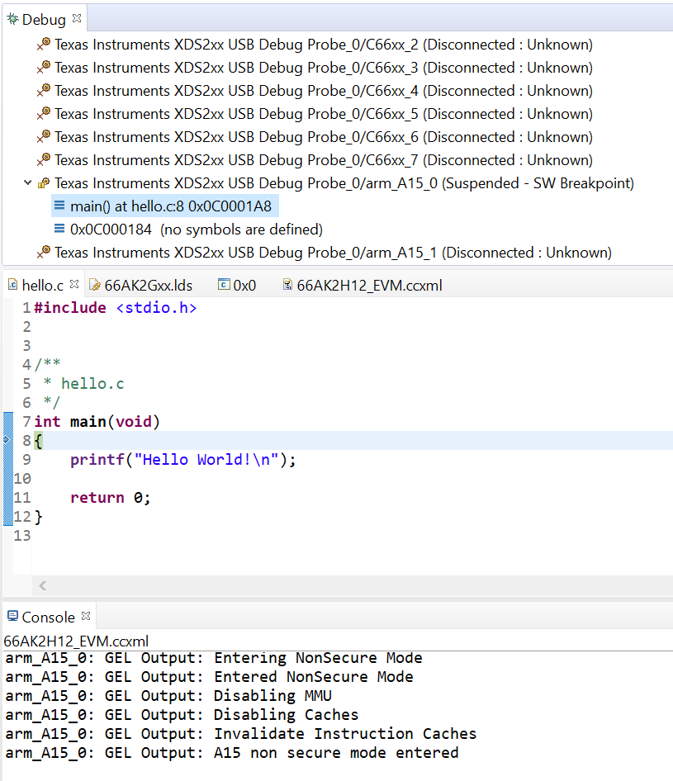Collapse the arm_A15_0 debug tree node
673x781 pixels.
point(28,182)
